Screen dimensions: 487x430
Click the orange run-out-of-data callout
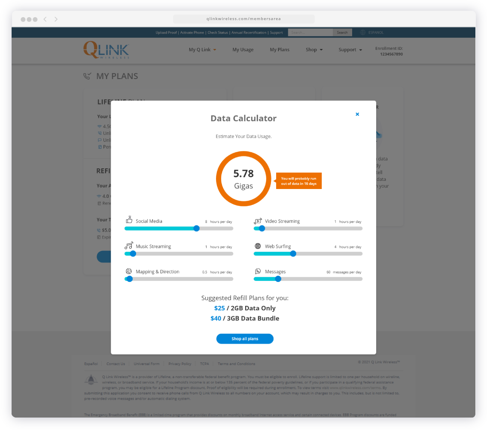coord(298,181)
